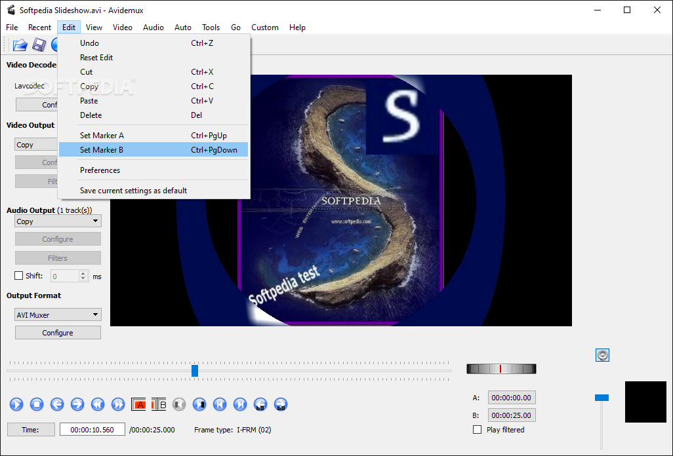This screenshot has height=456, width=673.
Task: Open the Tools menu
Action: pyautogui.click(x=211, y=28)
